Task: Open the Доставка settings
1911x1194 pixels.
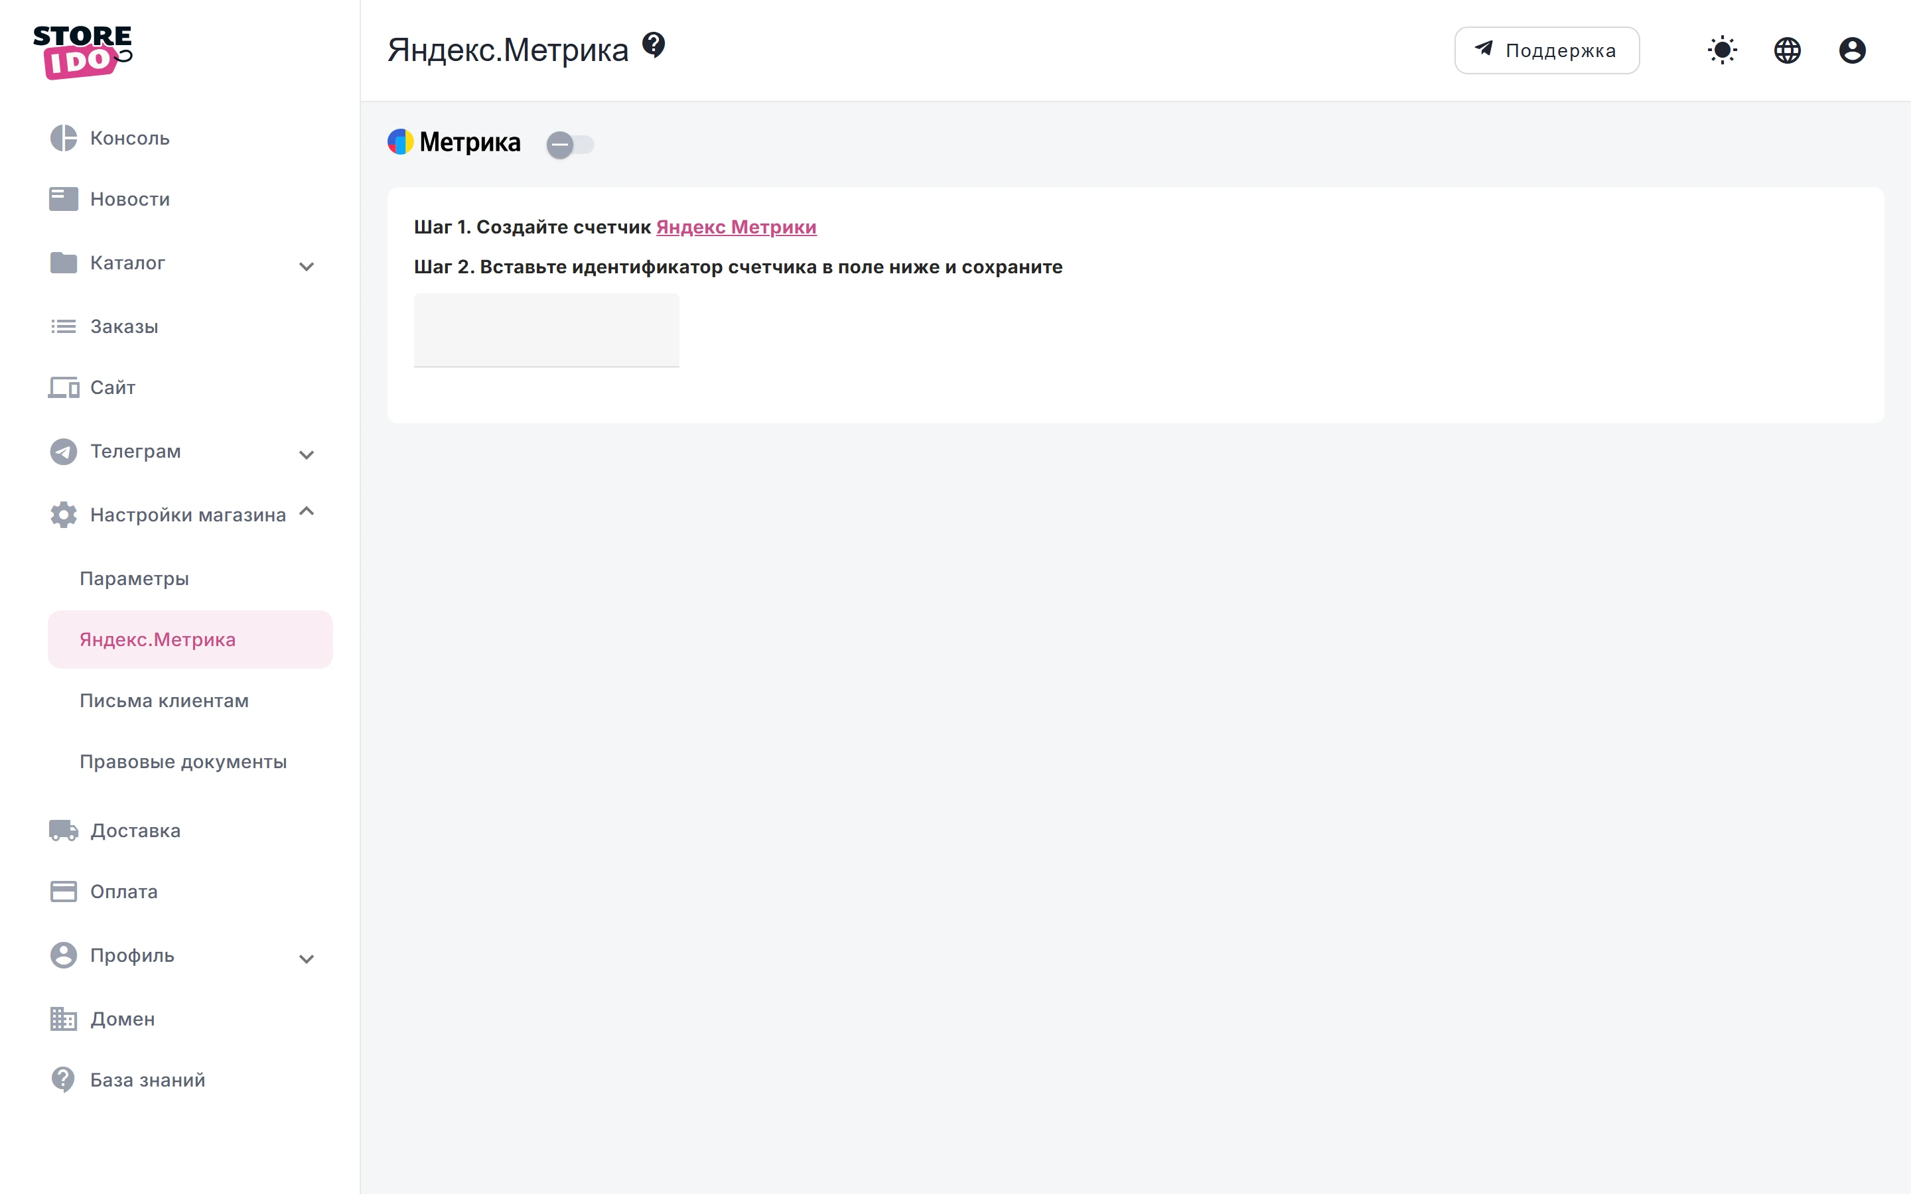Action: click(x=190, y=830)
